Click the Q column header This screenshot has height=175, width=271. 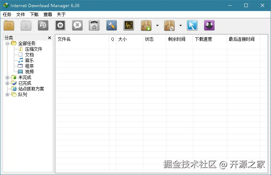113,39
